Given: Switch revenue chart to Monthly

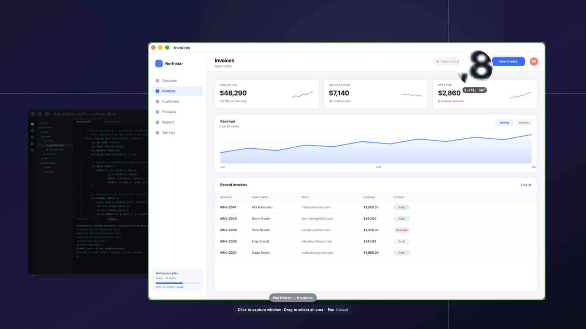Looking at the screenshot, I should pos(524,123).
